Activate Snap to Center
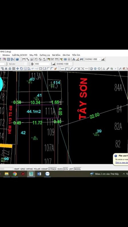 pyautogui.click(x=91, y=68)
